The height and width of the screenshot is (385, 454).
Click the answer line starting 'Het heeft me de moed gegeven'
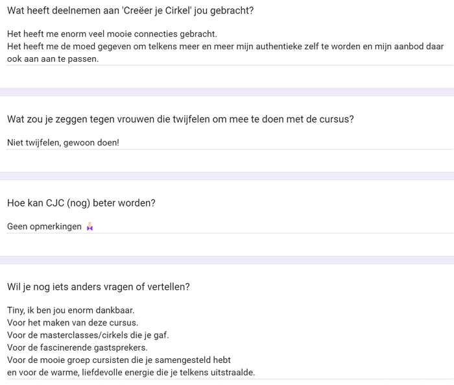(x=225, y=46)
